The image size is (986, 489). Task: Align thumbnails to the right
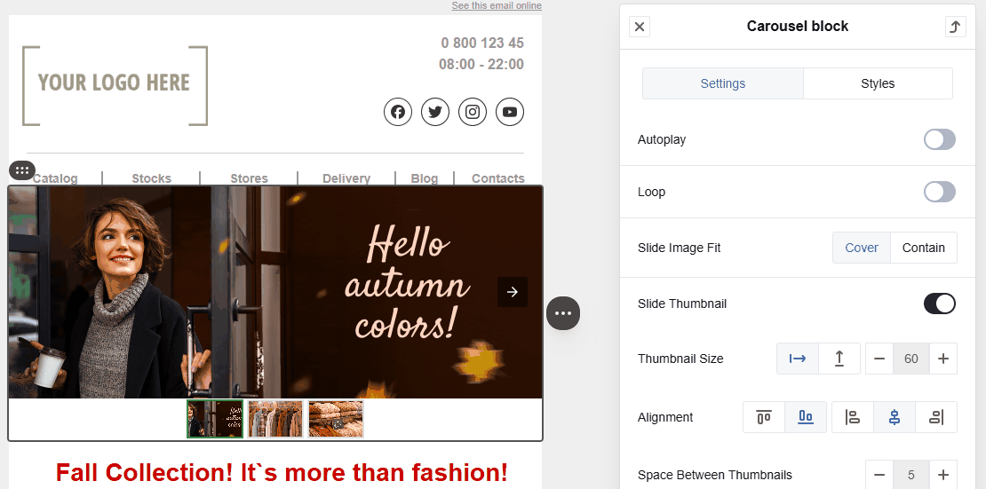936,417
